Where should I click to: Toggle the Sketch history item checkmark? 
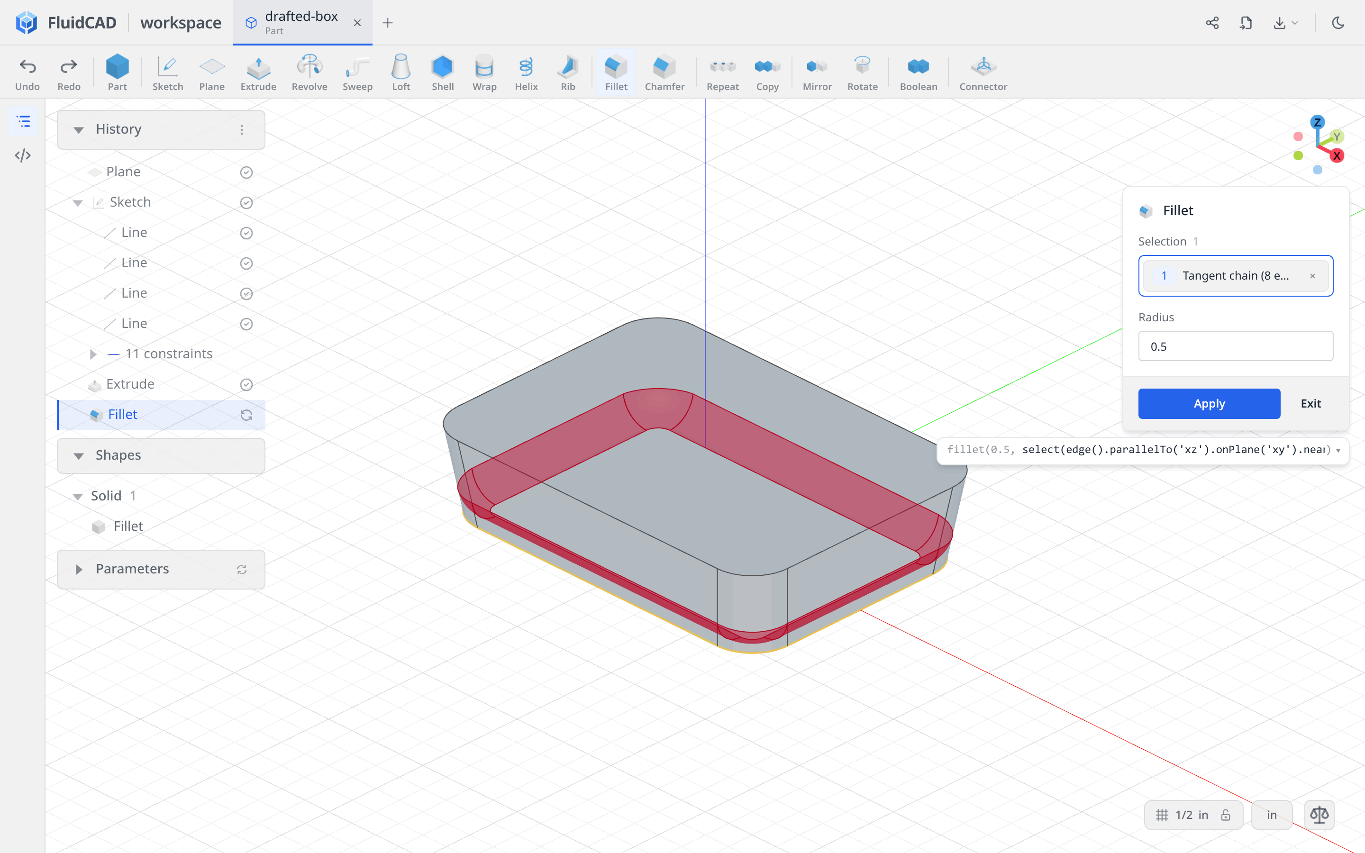[x=246, y=202]
